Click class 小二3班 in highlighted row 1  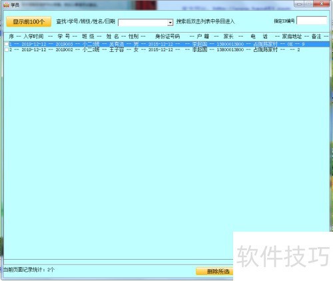[91, 44]
